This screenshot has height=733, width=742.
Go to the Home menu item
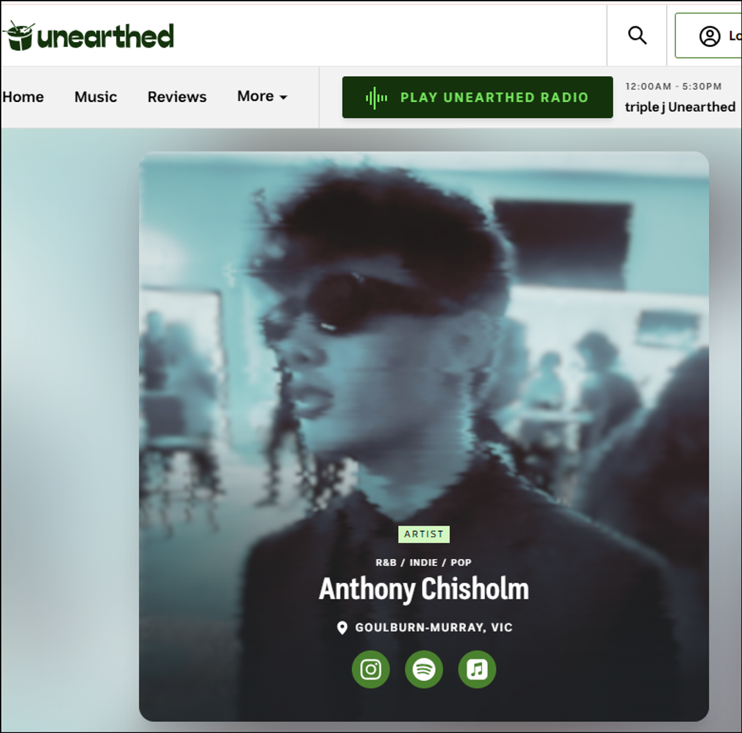coord(22,97)
